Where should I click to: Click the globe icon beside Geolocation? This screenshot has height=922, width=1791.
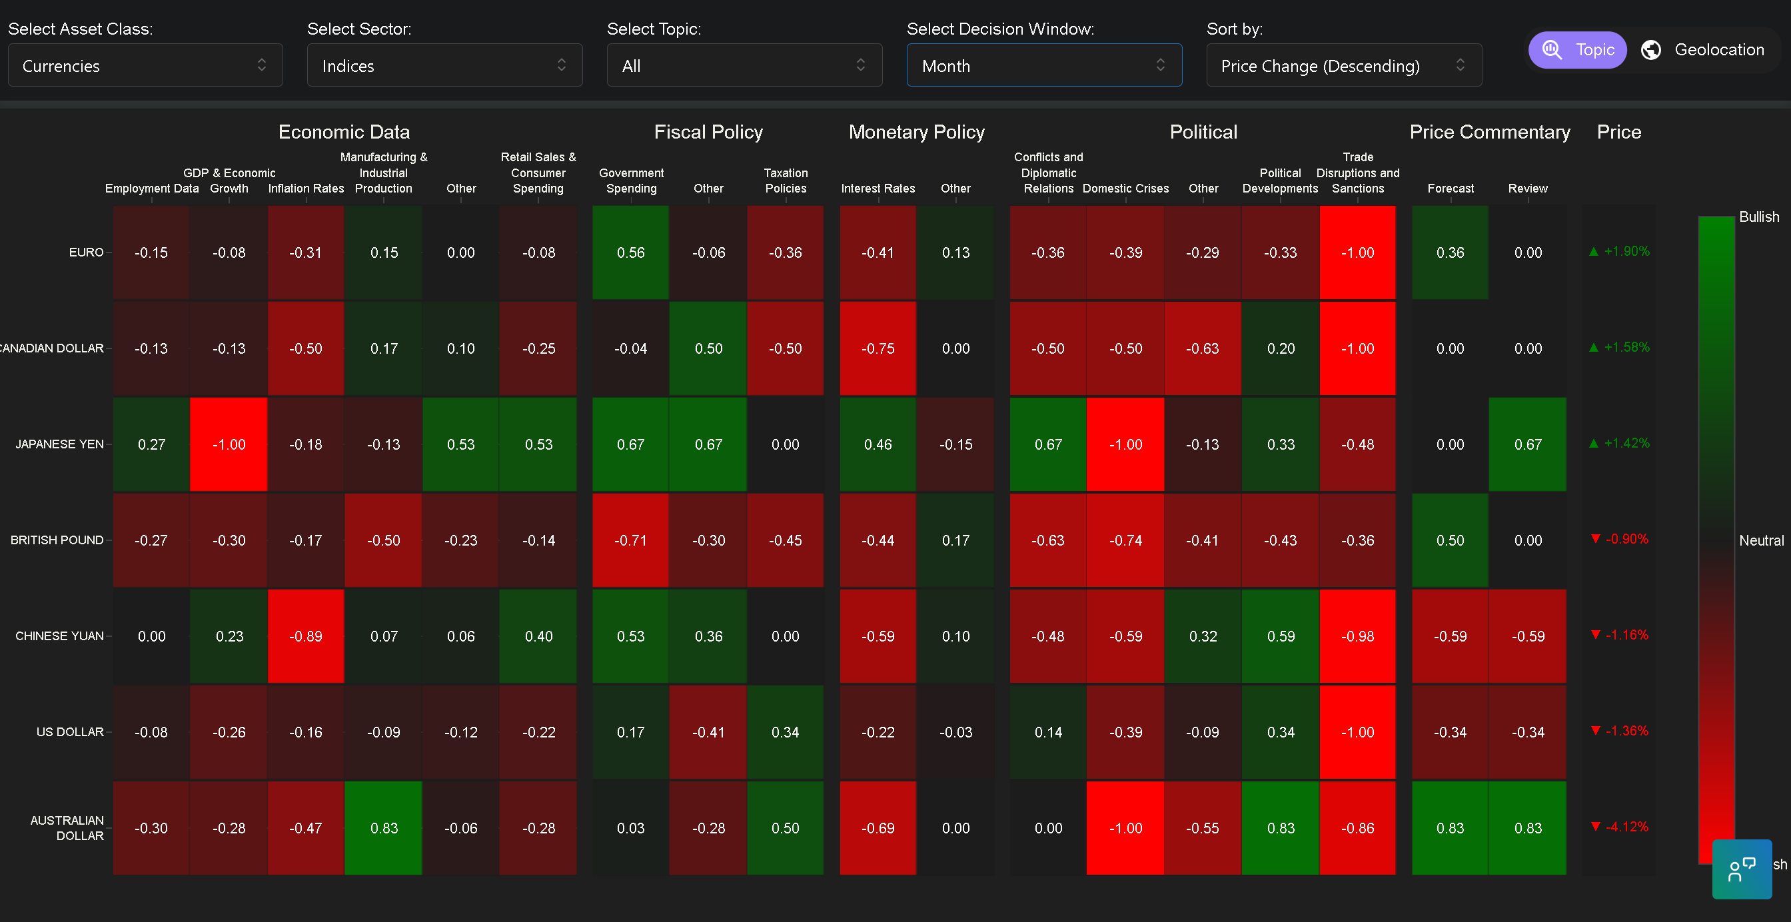[x=1651, y=50]
